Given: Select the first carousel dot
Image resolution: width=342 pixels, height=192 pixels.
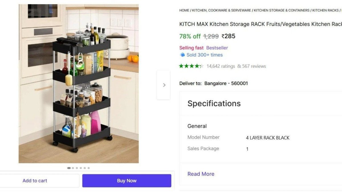Looking at the screenshot, I should coord(69,168).
